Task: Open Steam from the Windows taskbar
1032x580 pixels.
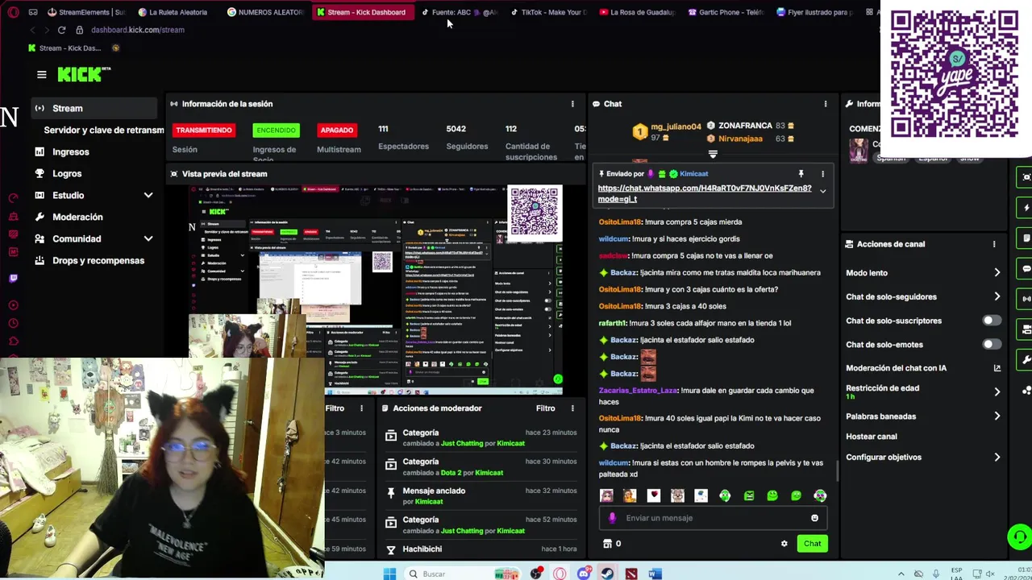Action: 607,574
